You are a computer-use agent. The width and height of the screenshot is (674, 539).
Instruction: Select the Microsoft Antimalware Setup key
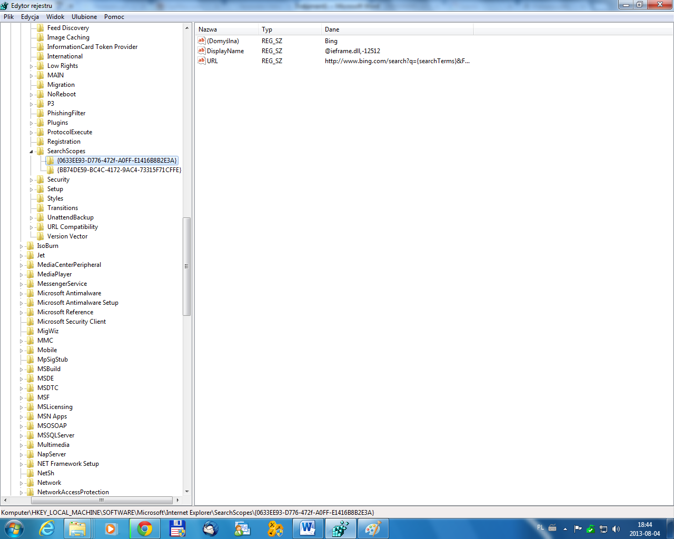tap(78, 303)
